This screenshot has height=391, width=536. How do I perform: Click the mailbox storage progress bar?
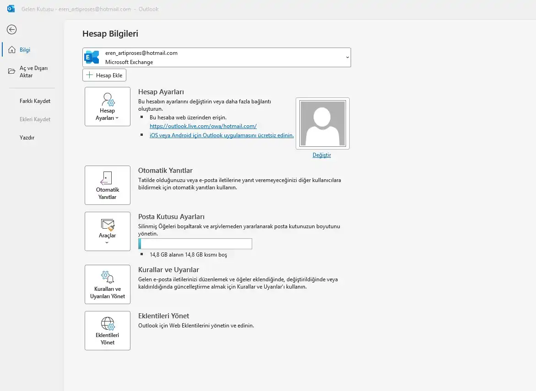(x=195, y=244)
